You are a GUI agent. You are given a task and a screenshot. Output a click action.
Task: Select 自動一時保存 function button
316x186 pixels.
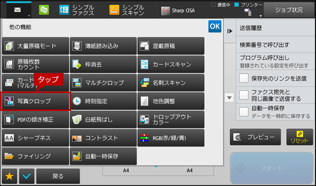point(103,156)
